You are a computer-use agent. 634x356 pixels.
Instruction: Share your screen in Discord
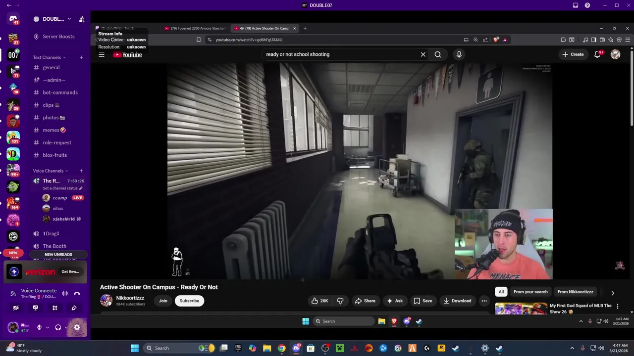point(35,308)
